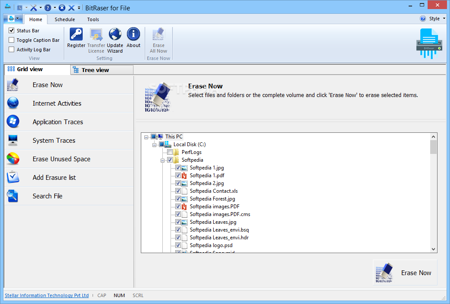Select Erase Now in the sidebar

coord(69,85)
